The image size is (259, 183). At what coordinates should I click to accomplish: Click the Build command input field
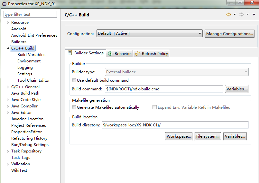(x=164, y=89)
